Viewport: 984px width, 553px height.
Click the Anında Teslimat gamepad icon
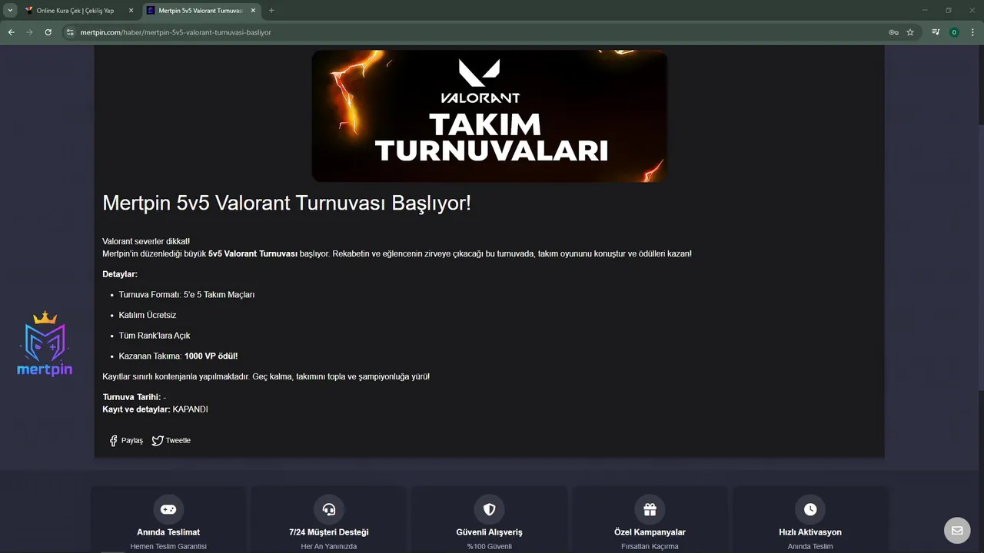(x=168, y=509)
